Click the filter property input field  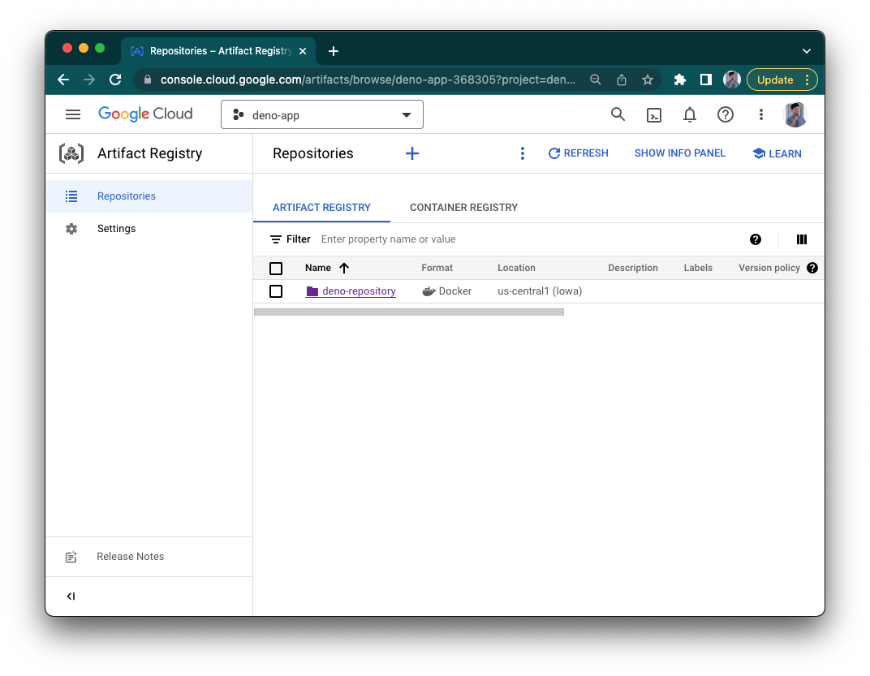390,239
